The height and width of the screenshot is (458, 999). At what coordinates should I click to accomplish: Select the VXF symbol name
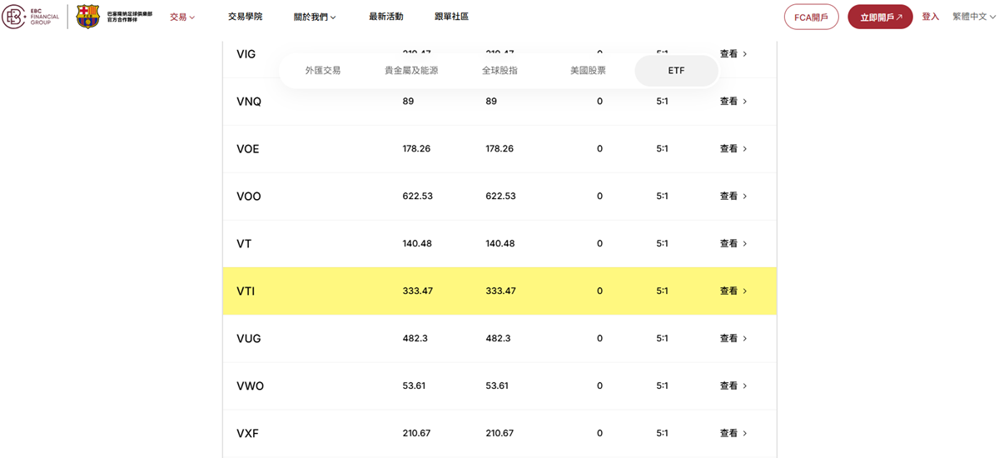[x=247, y=434]
